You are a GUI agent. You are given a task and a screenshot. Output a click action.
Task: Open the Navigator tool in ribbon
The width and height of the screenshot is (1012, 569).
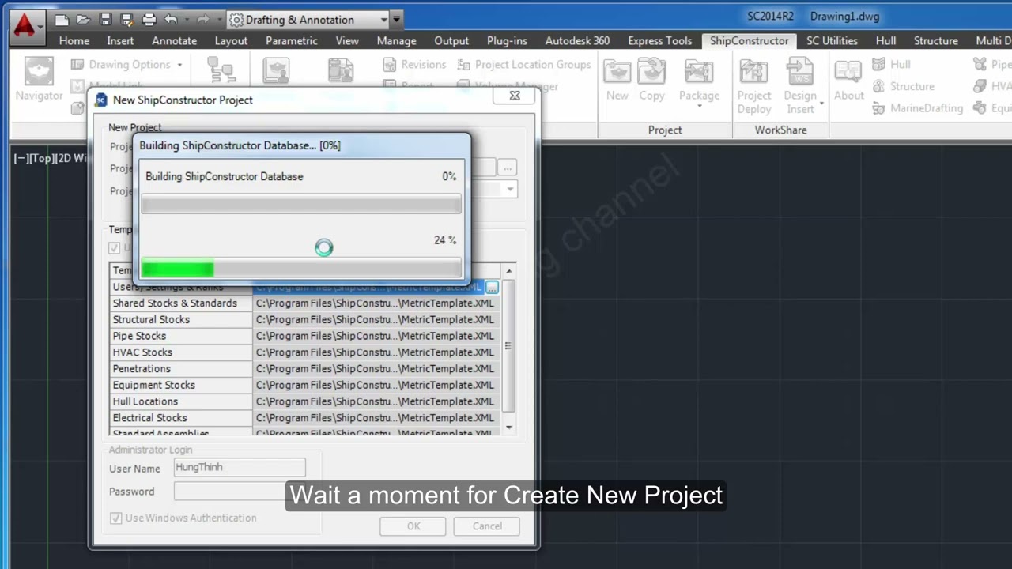(x=39, y=79)
